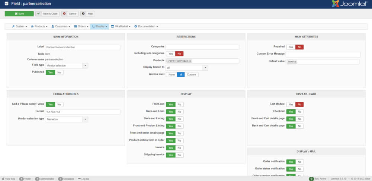Select None access level
Viewport: 372px width, 181px height.
click(x=171, y=75)
